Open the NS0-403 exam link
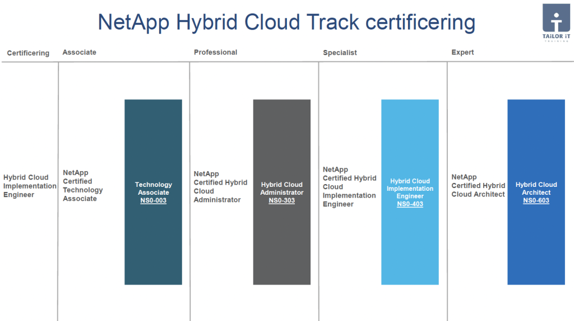The width and height of the screenshot is (574, 321). click(x=410, y=204)
